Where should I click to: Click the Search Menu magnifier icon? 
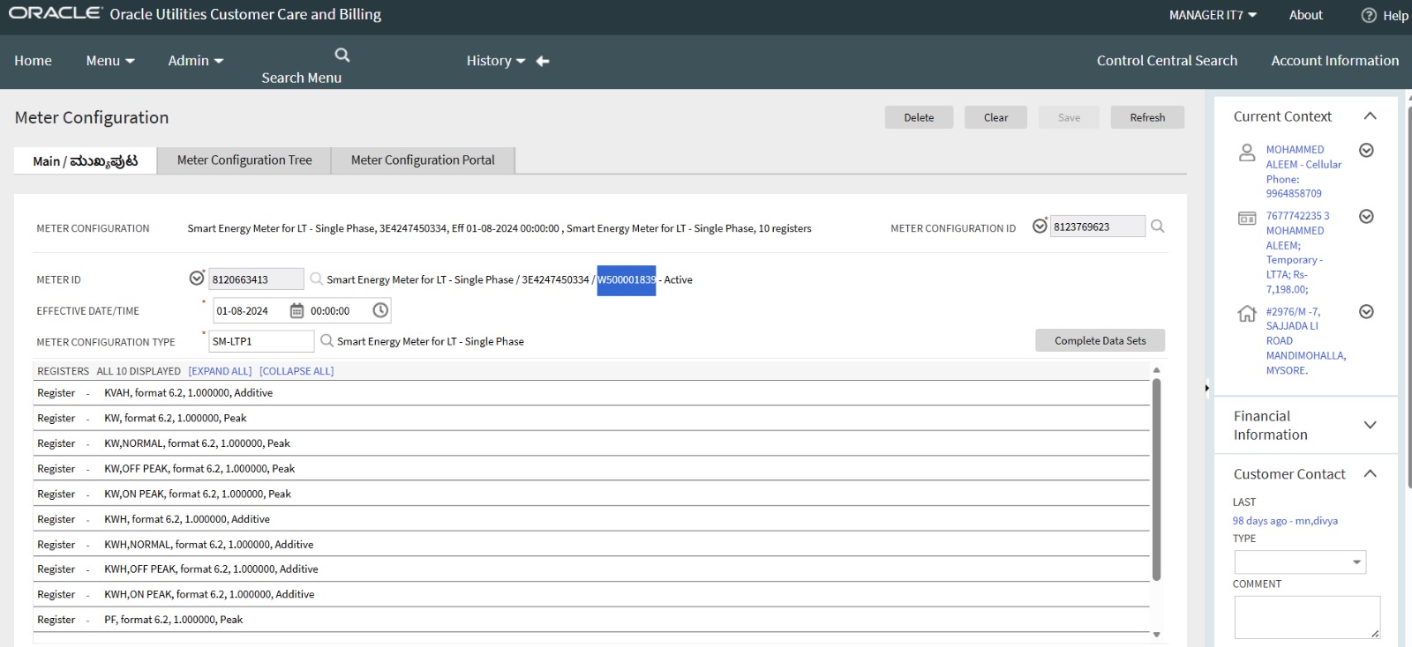coord(342,56)
